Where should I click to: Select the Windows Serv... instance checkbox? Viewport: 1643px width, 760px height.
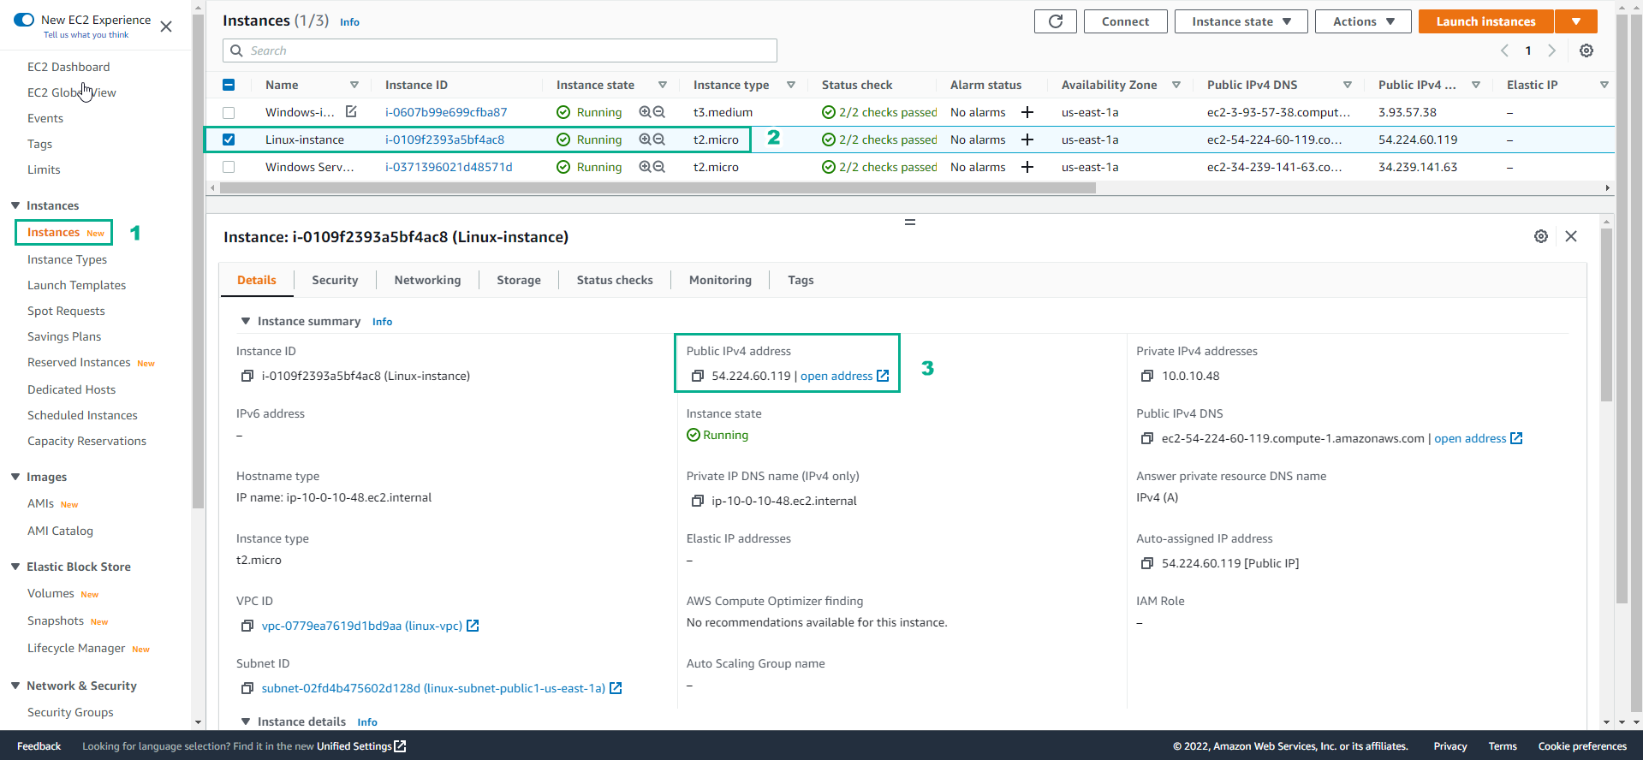coord(229,167)
